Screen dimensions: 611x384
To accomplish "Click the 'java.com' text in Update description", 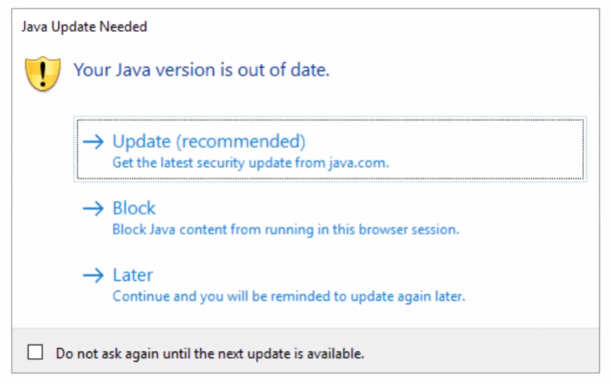I will 358,163.
